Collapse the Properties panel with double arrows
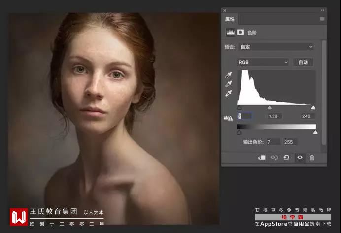This screenshot has width=341, height=233. (x=322, y=10)
